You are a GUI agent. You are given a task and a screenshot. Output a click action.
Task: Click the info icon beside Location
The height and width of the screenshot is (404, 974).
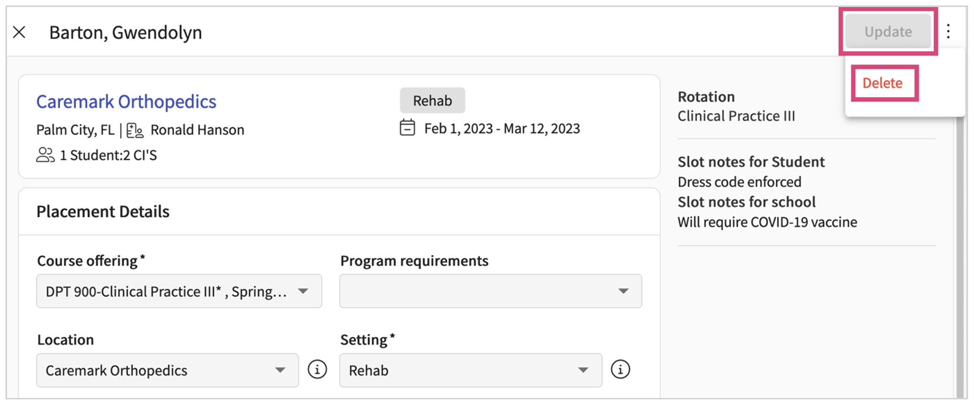point(317,370)
